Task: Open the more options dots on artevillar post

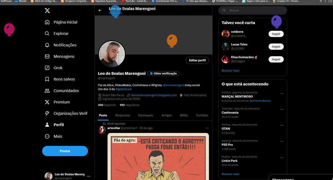Action: (207, 128)
